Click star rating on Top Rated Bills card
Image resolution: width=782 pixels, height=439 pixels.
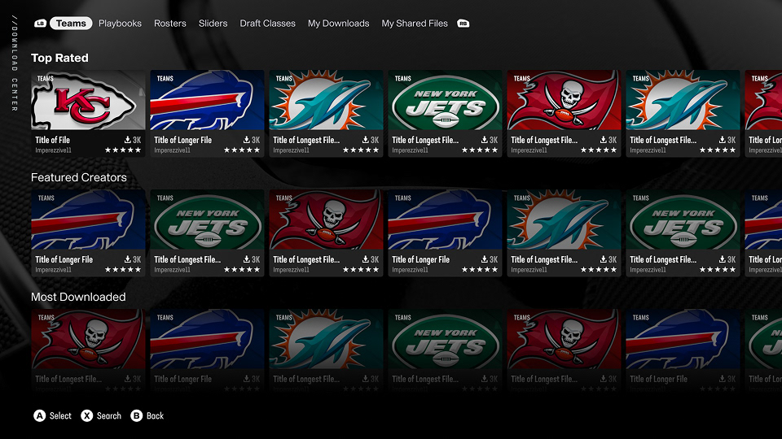(242, 150)
